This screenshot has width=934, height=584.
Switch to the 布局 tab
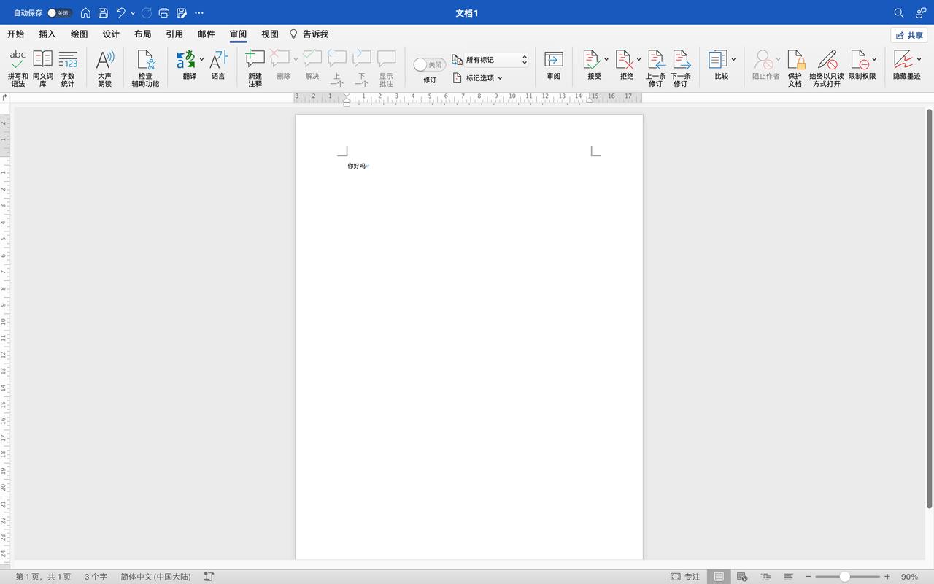tap(142, 34)
